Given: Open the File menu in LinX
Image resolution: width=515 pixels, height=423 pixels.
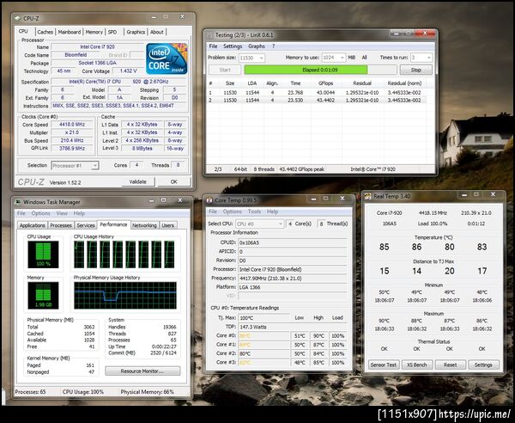Looking at the screenshot, I should pyautogui.click(x=213, y=46).
